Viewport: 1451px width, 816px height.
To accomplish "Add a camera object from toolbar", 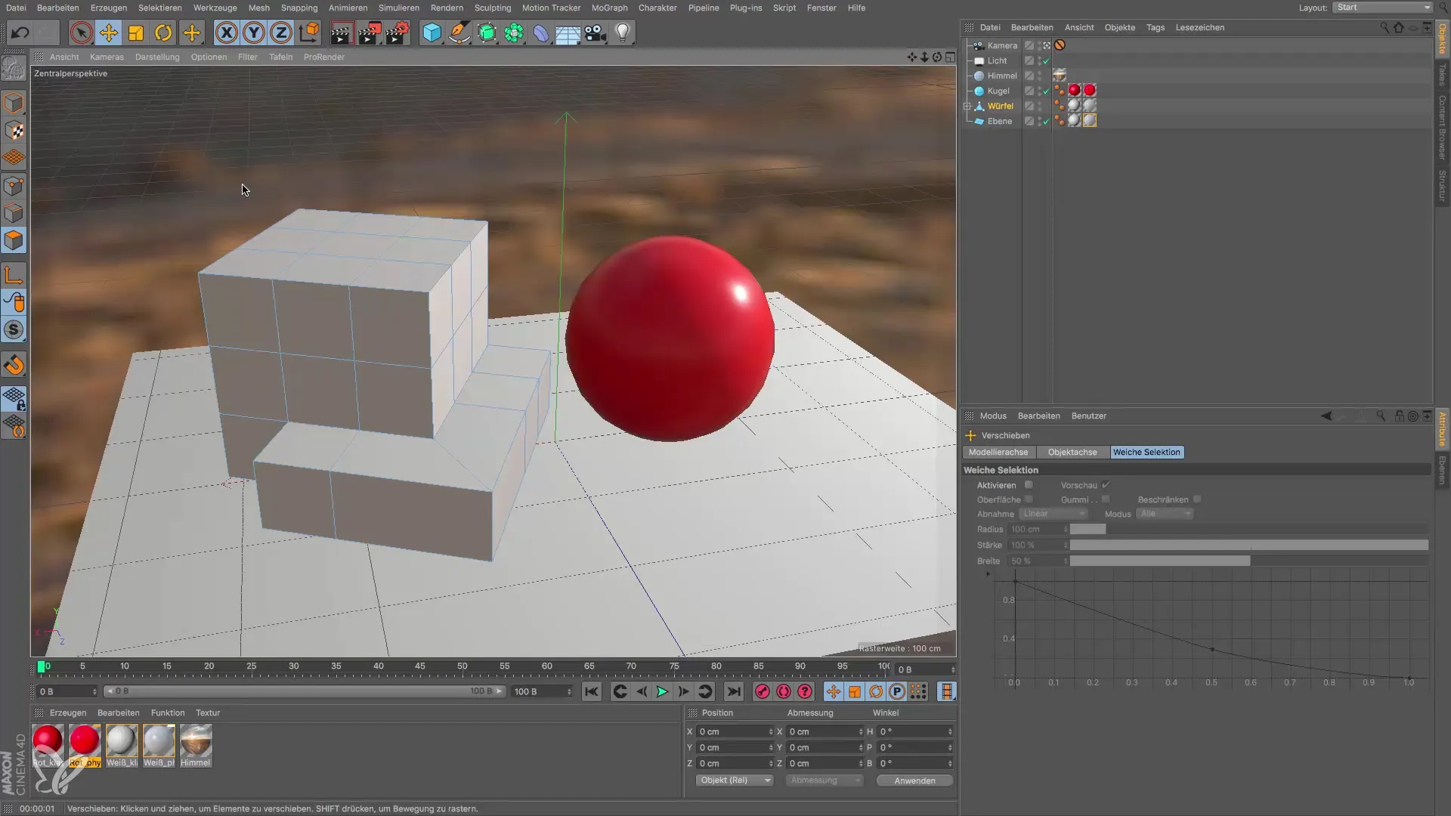I will [596, 32].
